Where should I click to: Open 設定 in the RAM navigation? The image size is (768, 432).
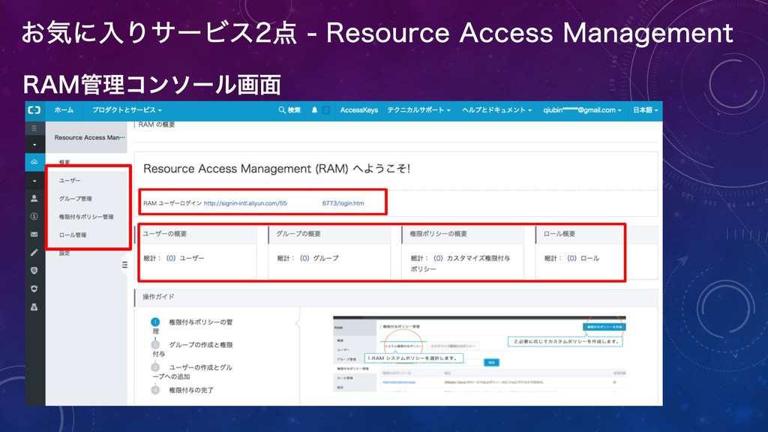[x=64, y=253]
